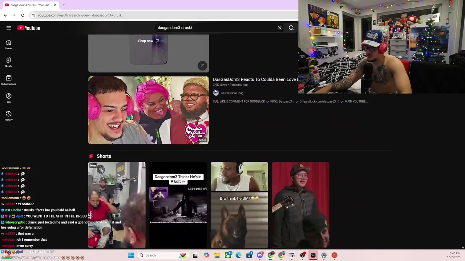The width and height of the screenshot is (465, 261).
Task: Reload the YouTube results page
Action: 23,15
